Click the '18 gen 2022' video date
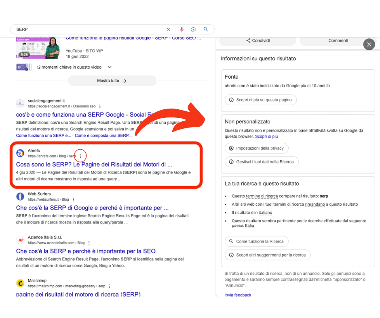Image resolution: width=380 pixels, height=318 pixels. [x=77, y=56]
